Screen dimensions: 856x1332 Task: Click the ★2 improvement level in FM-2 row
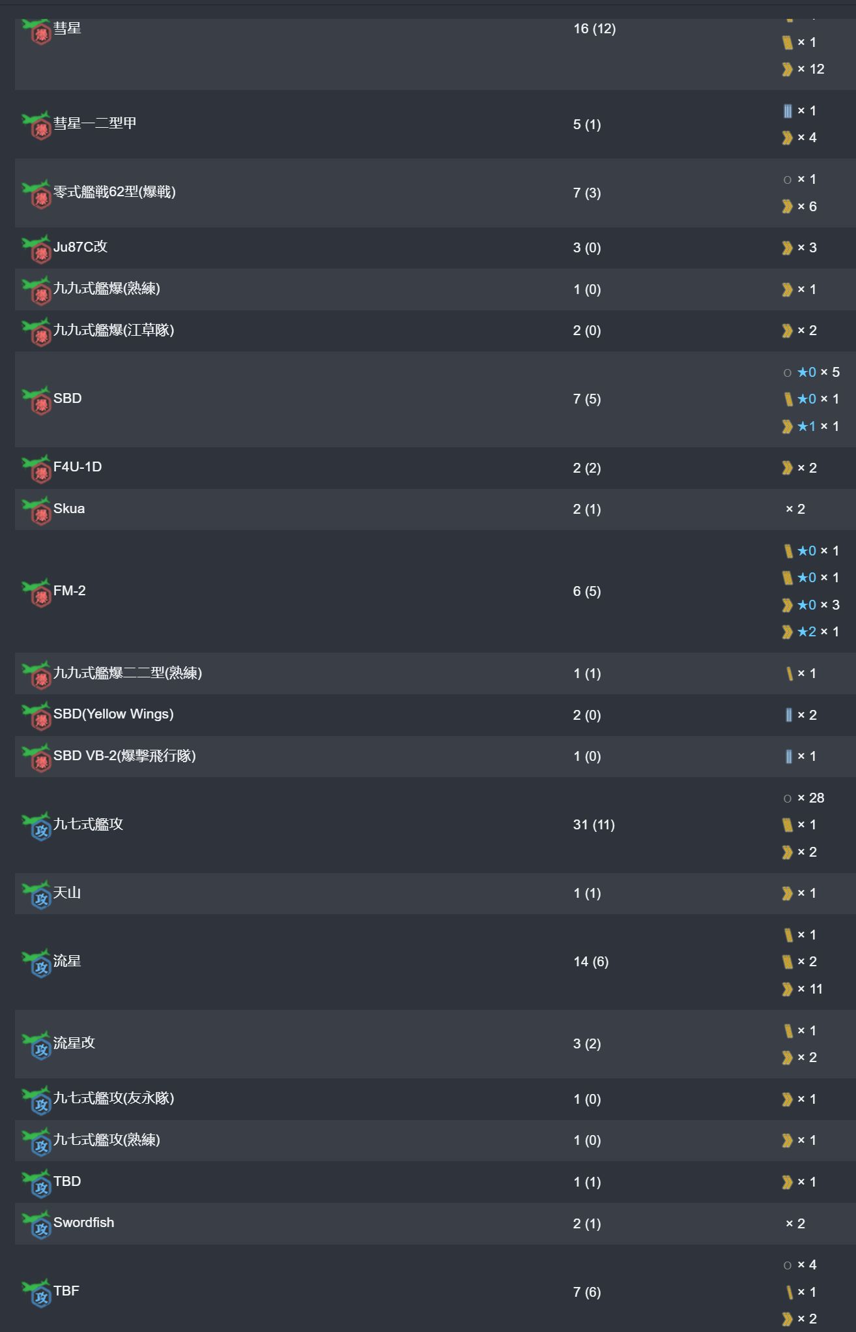click(806, 632)
